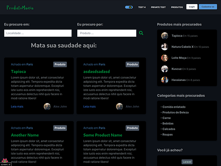Image resolution: width=221 pixels, height=166 pixels.
Task: Click the Natura Cabelo X avatar
Action: pyautogui.click(x=164, y=47)
